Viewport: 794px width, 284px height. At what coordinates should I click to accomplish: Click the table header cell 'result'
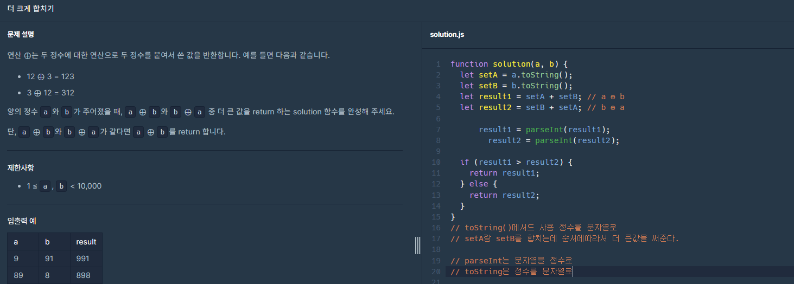[x=86, y=242]
